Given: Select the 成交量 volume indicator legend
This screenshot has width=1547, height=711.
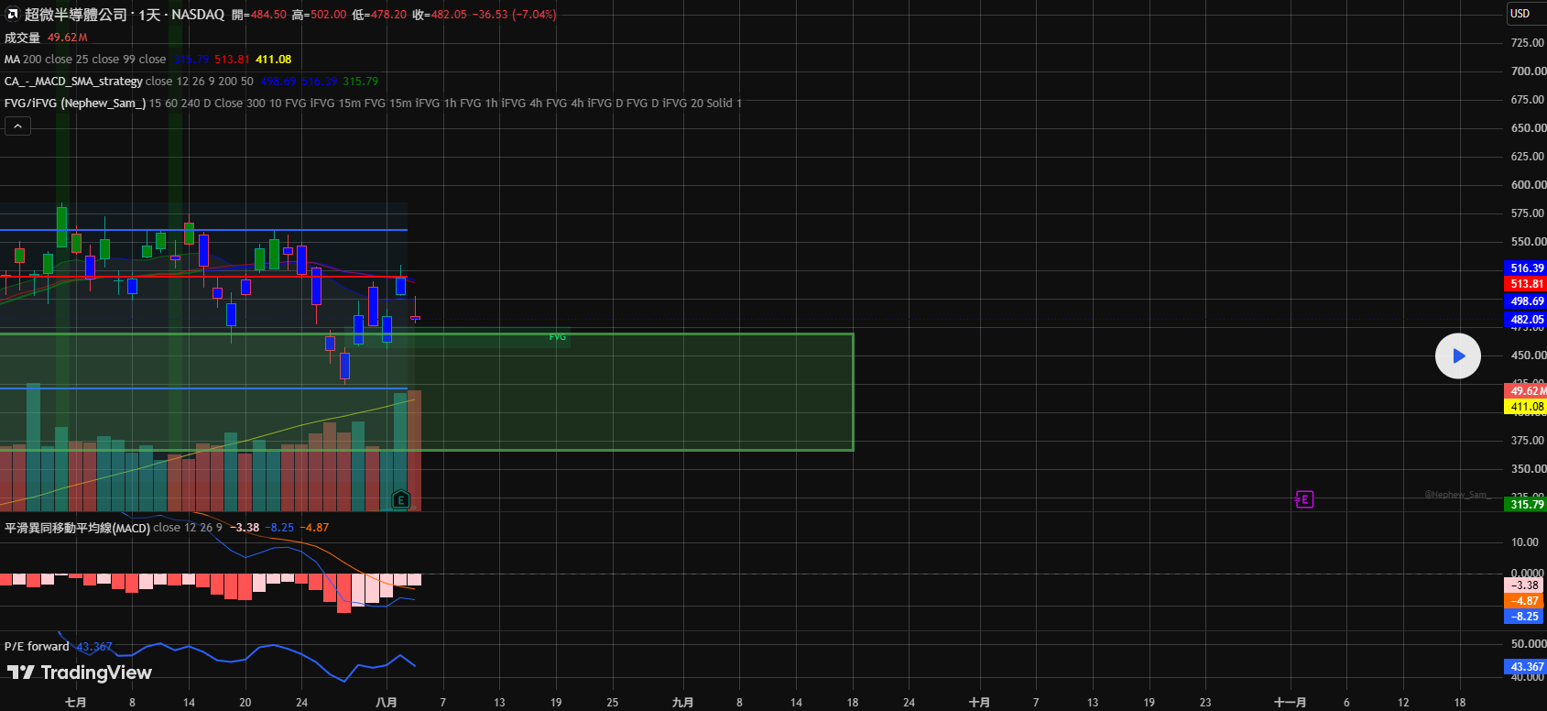Looking at the screenshot, I should pos(22,38).
